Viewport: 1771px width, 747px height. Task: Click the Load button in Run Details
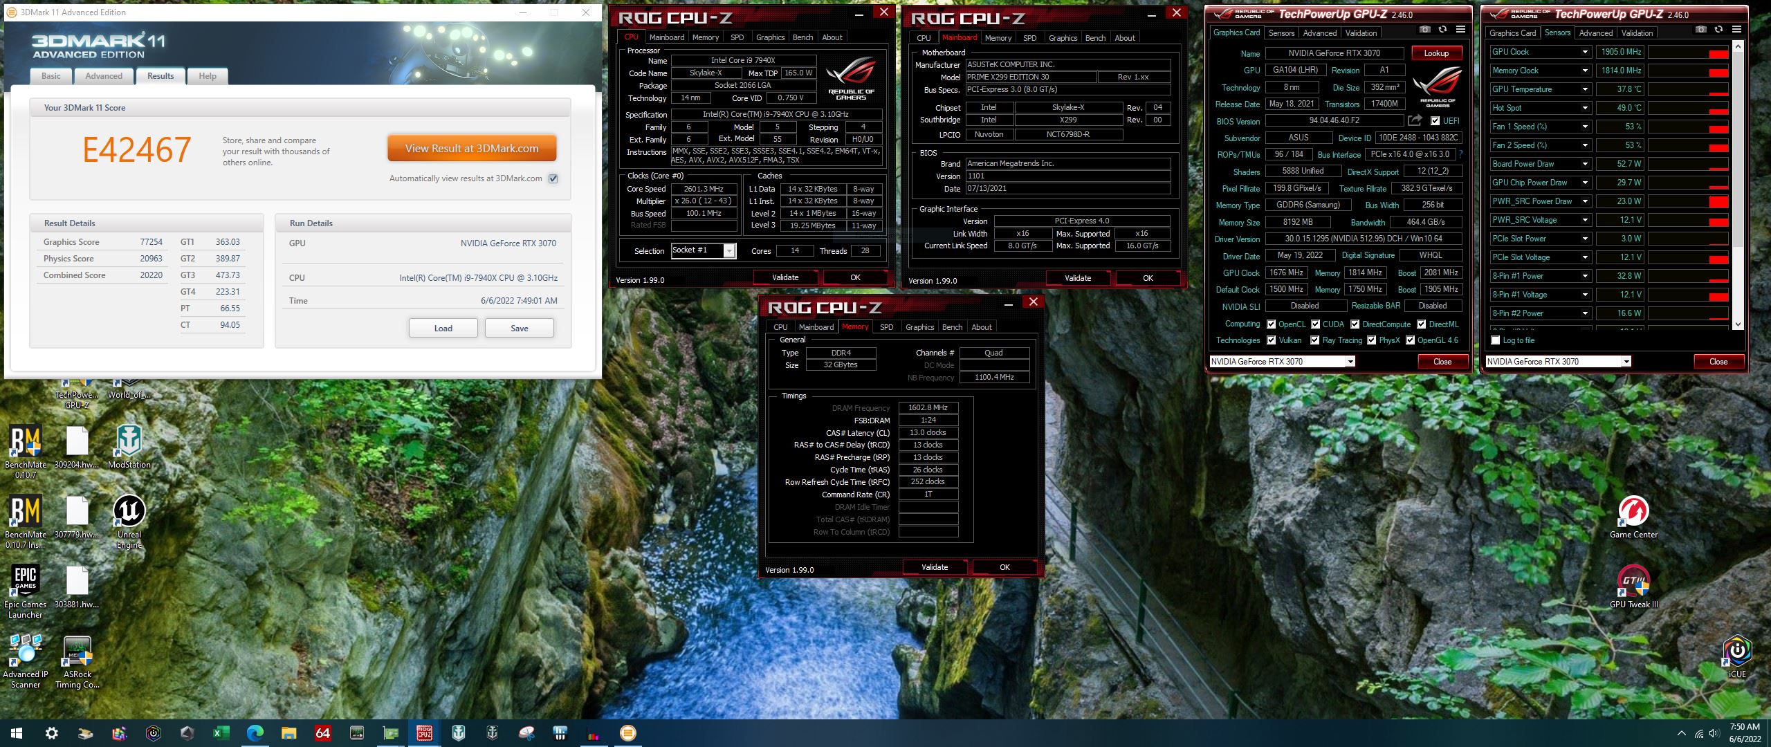tap(443, 328)
